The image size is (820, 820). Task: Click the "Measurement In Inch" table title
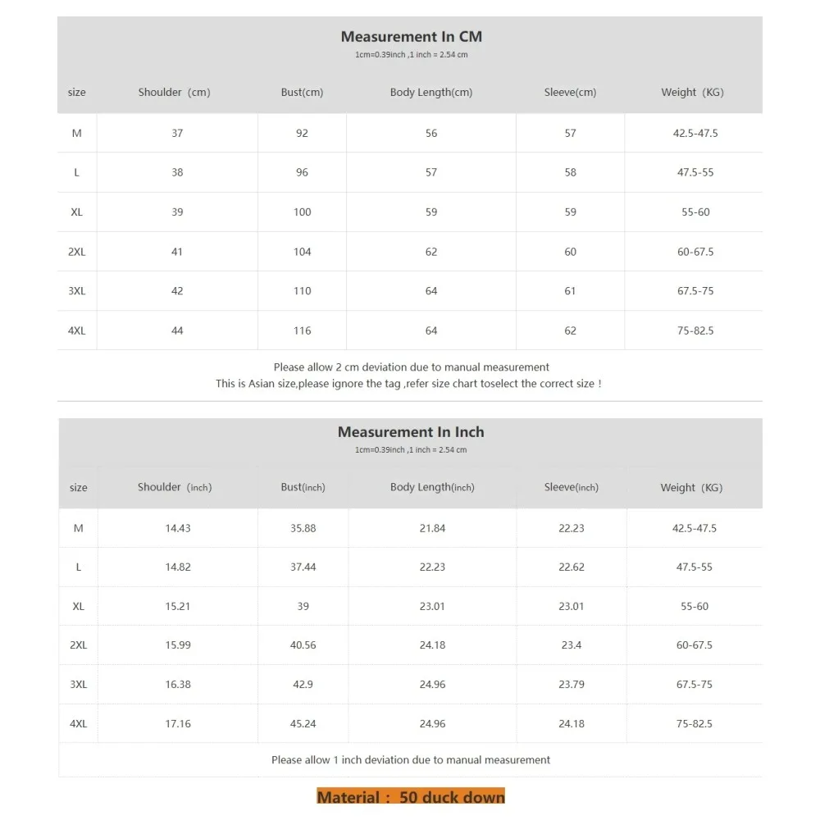click(x=411, y=432)
